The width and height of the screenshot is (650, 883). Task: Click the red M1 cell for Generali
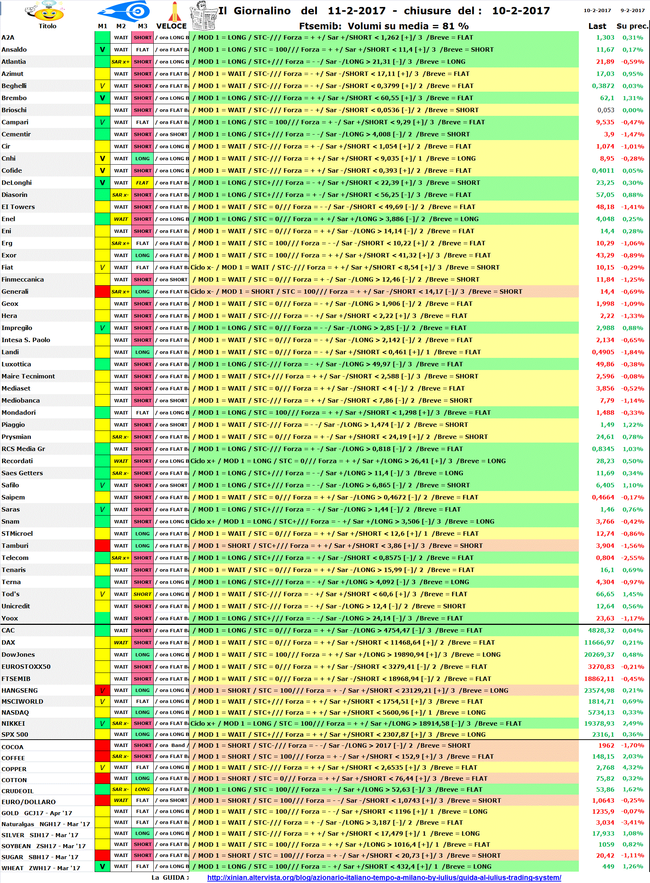click(x=102, y=292)
